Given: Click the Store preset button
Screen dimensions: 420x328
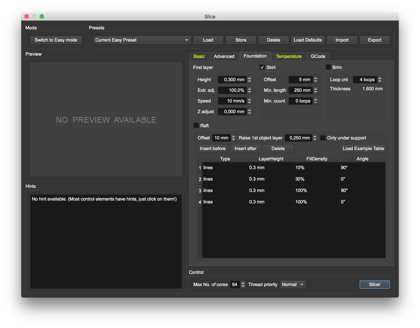Looking at the screenshot, I should 241,40.
